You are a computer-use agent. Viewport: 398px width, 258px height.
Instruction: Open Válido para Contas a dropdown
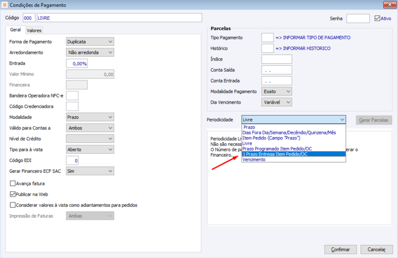click(x=90, y=128)
